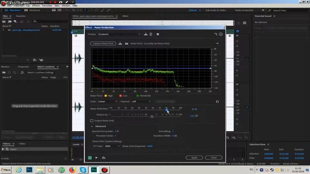This screenshot has width=310, height=174.
Task: Select the Edit Audio to Video workspace
Action: (216, 10)
